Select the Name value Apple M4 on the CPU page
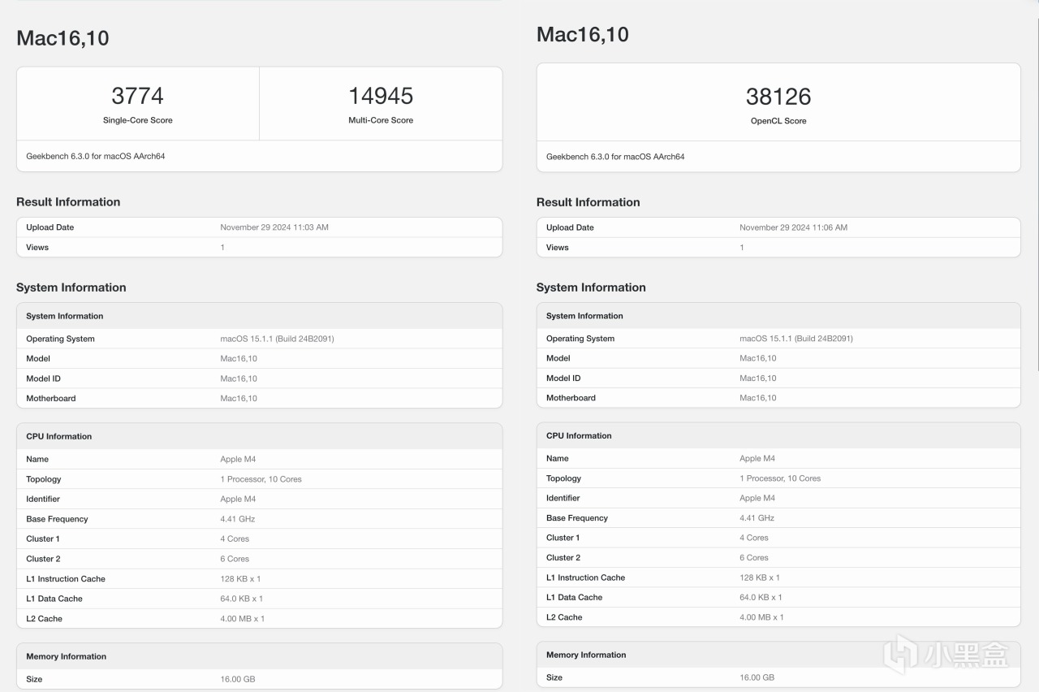Screen dimensions: 1039x692 click(238, 459)
